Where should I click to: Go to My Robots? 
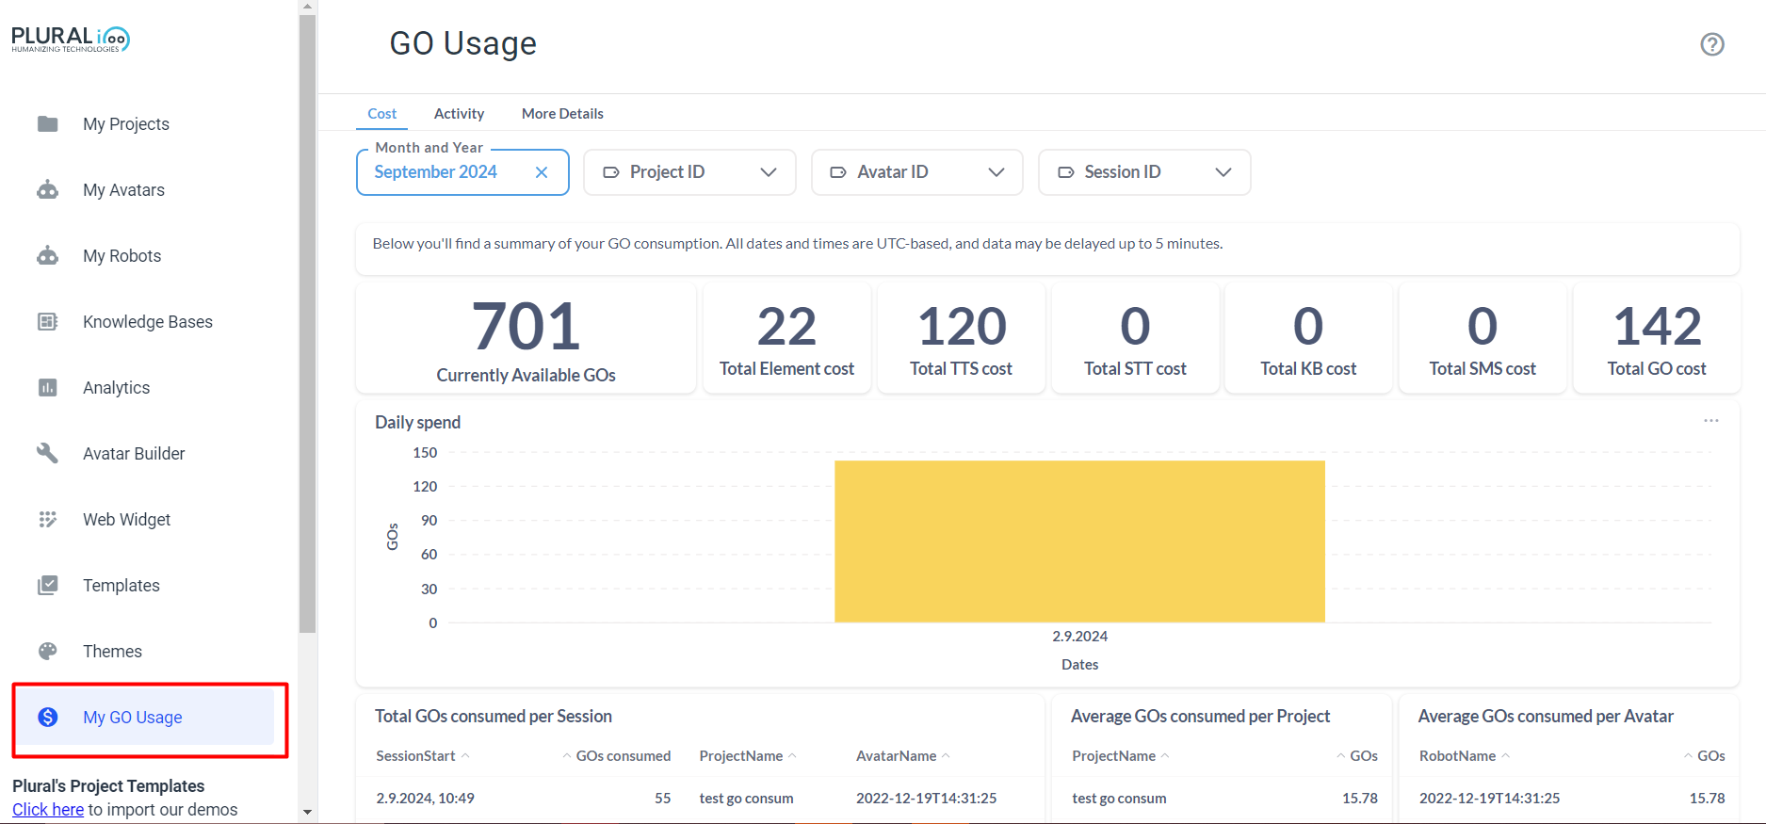122,256
